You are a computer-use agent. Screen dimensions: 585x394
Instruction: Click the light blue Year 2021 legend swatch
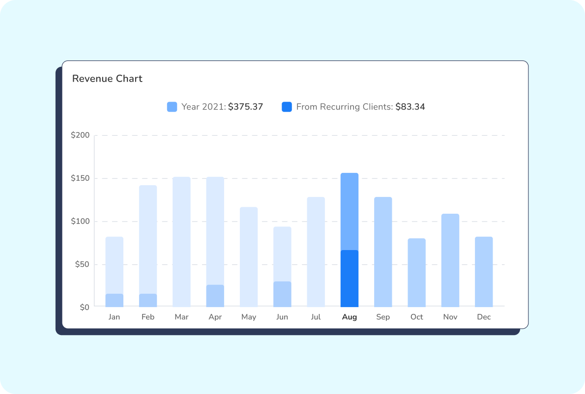tap(171, 106)
